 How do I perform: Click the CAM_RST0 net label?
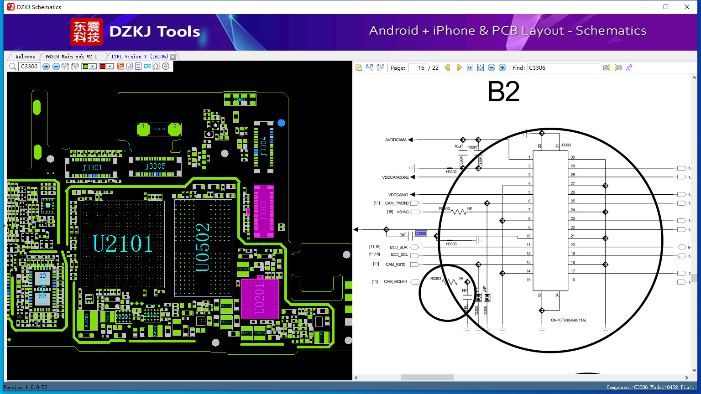[395, 264]
